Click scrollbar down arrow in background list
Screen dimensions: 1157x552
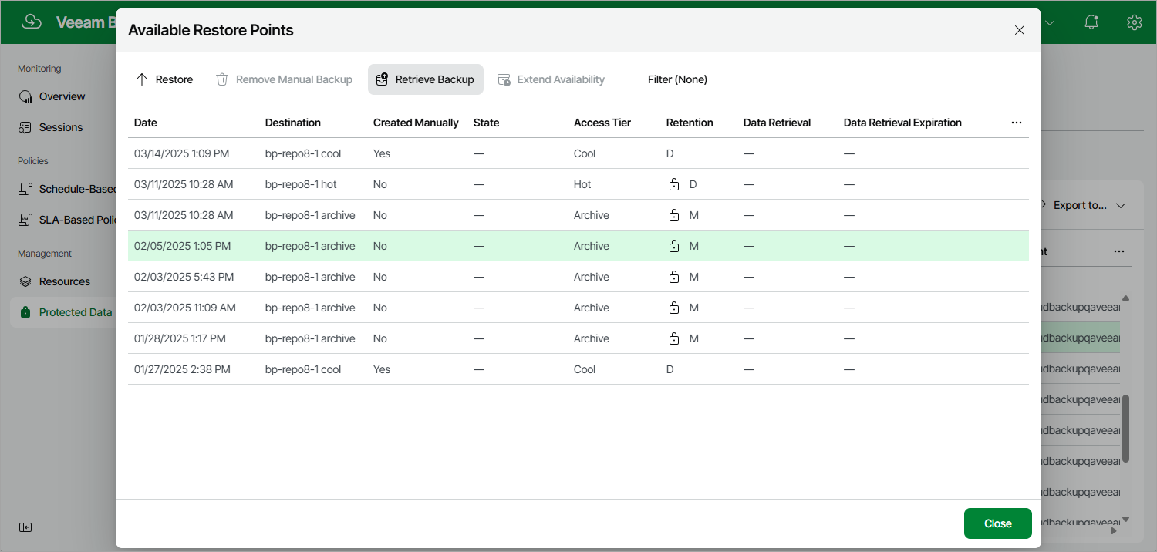pos(1125,519)
